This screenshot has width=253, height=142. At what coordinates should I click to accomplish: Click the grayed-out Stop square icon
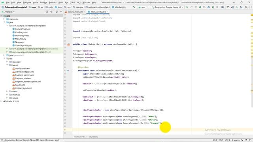(217, 7)
